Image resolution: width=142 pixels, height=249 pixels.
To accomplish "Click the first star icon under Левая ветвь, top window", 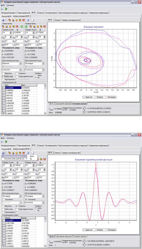I will 3,26.
